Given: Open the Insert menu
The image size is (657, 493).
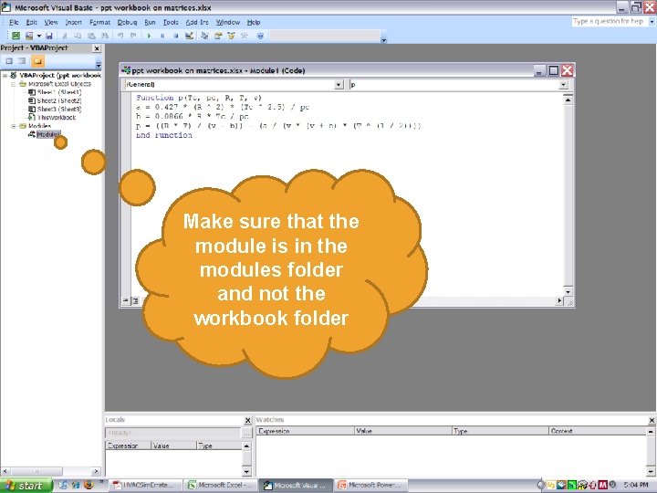Looking at the screenshot, I should [73, 22].
